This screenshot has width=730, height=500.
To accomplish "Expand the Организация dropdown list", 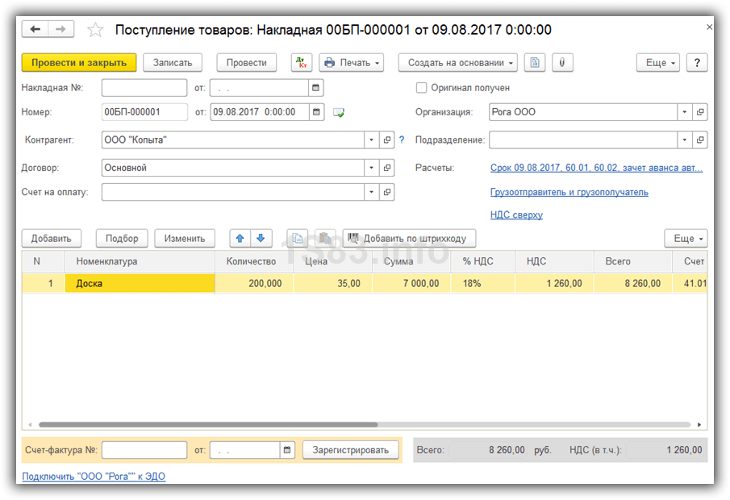I will click(x=684, y=112).
